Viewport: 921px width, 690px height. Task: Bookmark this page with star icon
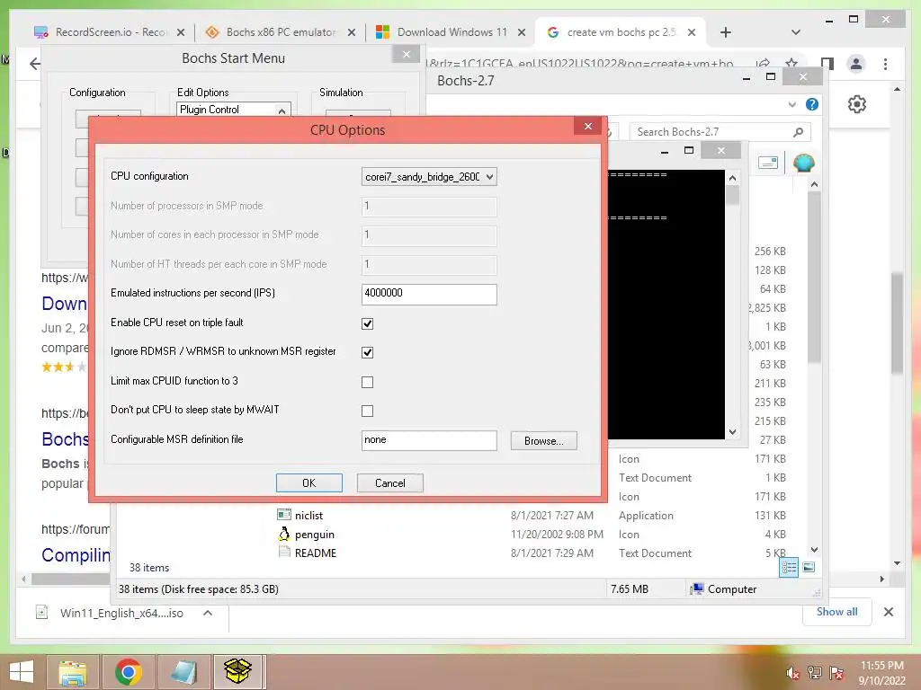point(791,62)
